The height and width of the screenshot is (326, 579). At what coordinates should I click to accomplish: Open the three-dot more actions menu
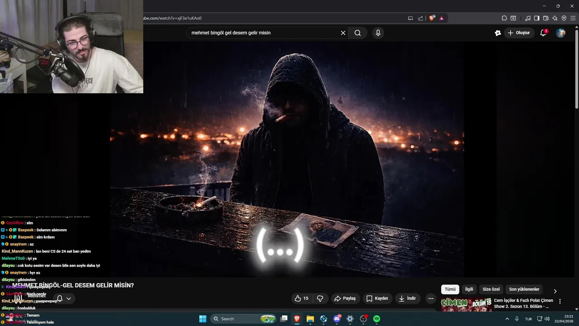(431, 298)
